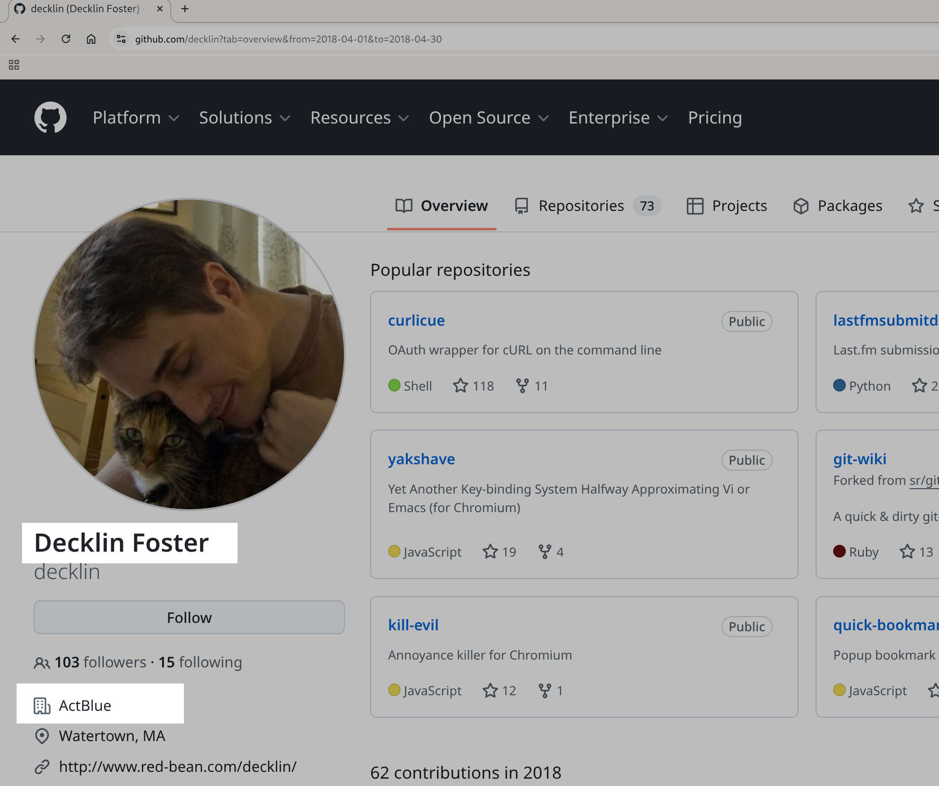Click the Follow button
This screenshot has height=786, width=939.
pos(189,617)
